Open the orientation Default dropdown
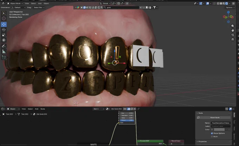The image size is (239, 146). (18, 7)
